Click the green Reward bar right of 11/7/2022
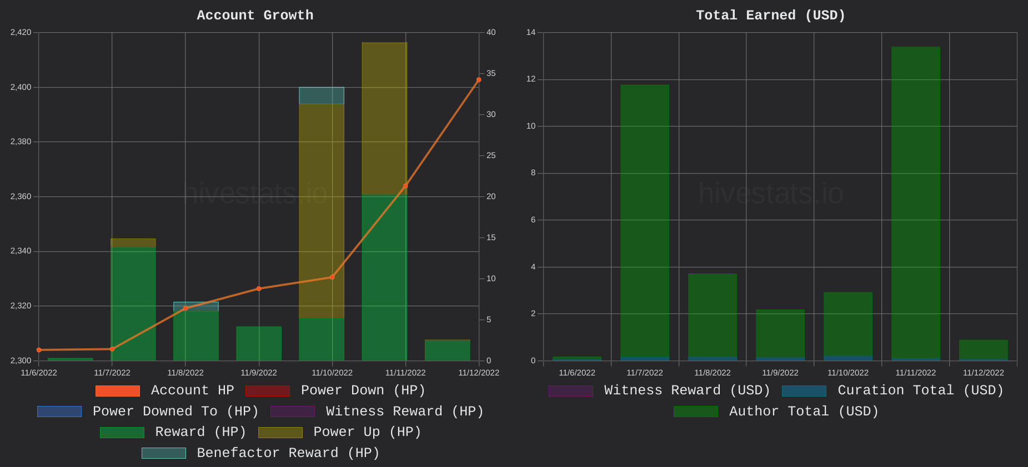Image resolution: width=1028 pixels, height=467 pixels. (133, 304)
